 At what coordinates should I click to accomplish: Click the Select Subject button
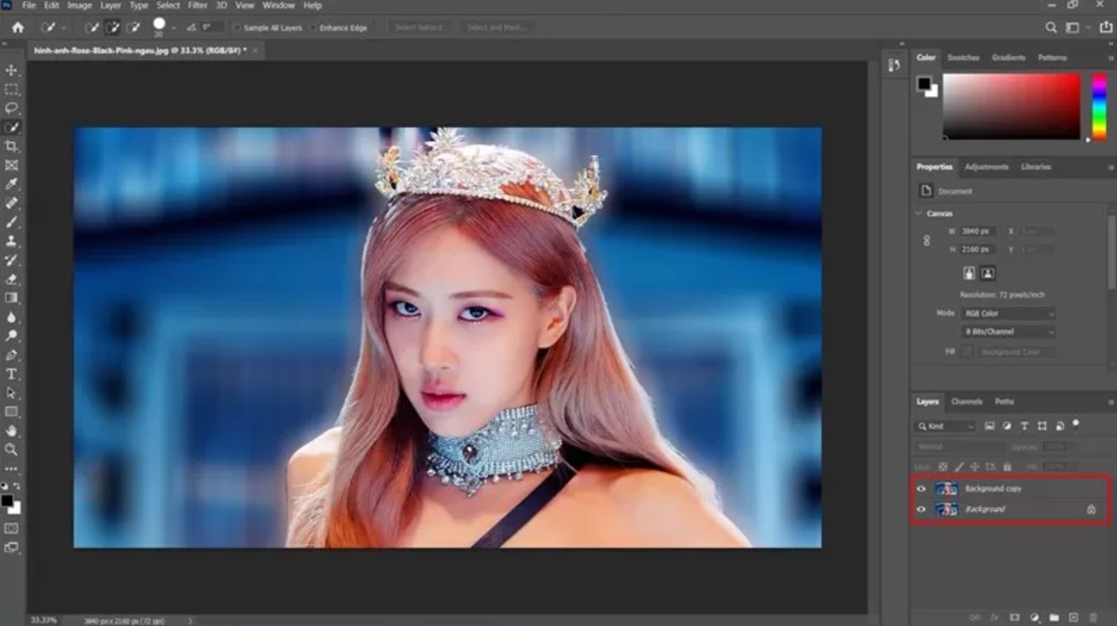pos(418,28)
